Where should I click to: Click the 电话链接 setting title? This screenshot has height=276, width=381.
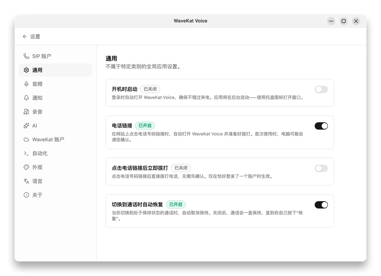point(122,126)
